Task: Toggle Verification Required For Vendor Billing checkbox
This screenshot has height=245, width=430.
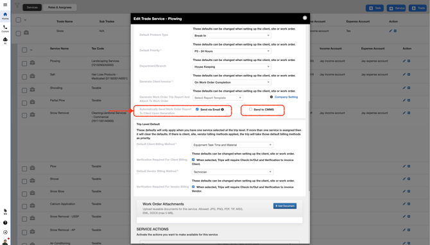Action: pyautogui.click(x=193, y=187)
